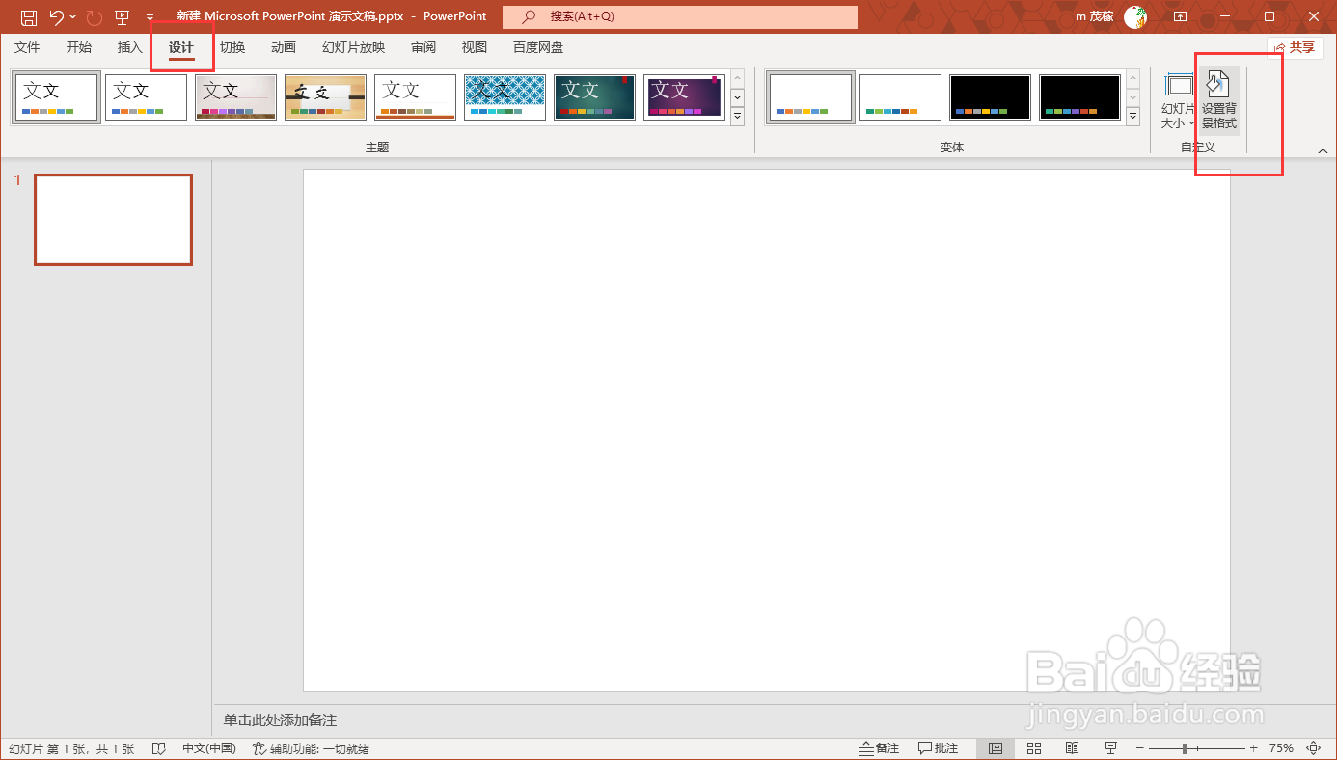This screenshot has height=760, width=1337.
Task: Click the Save icon in quick access toolbar
Action: tap(29, 16)
